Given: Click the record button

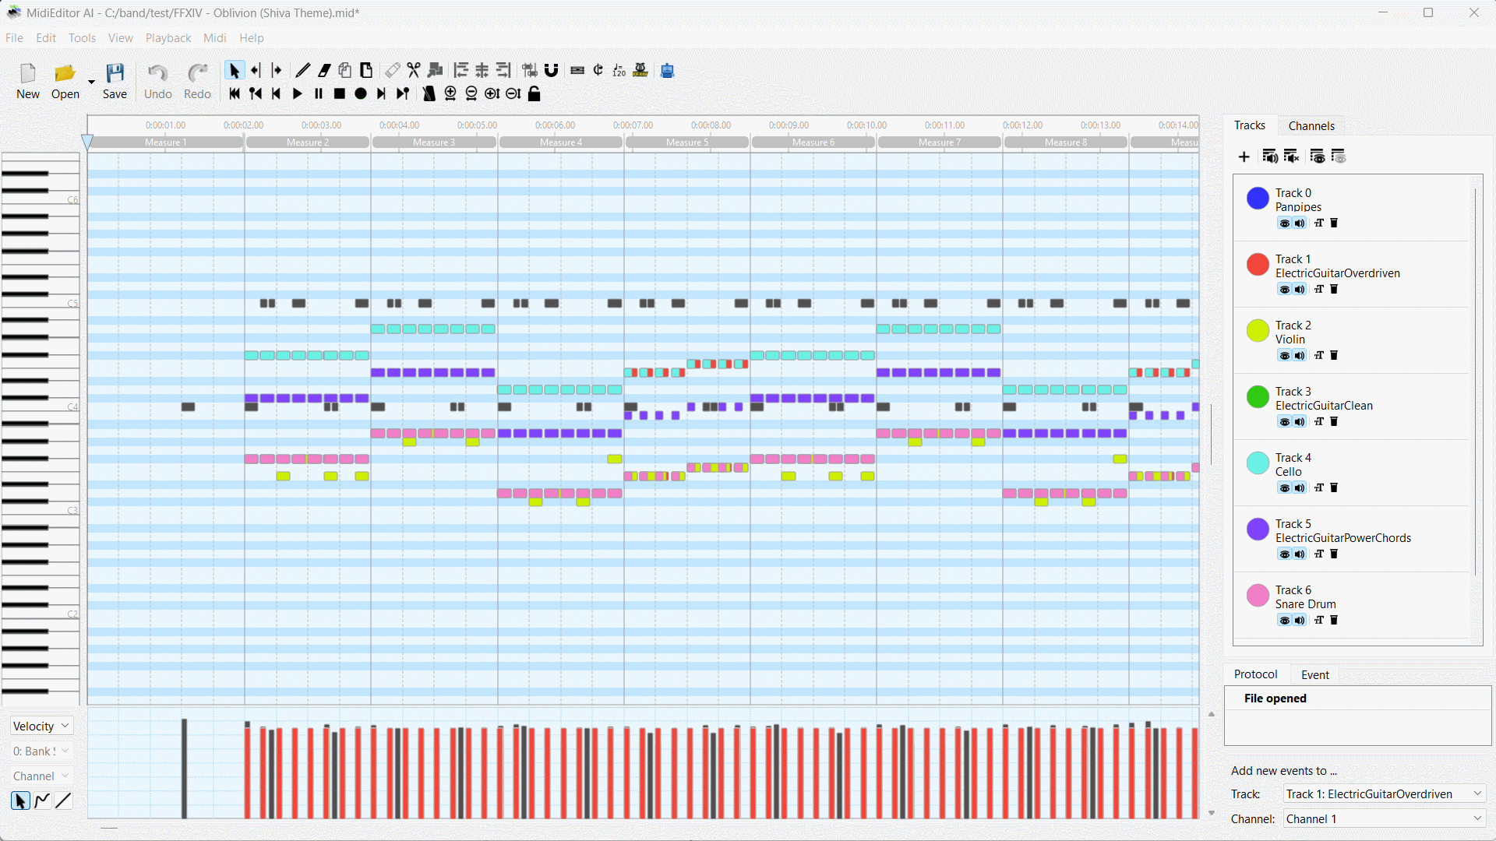Looking at the screenshot, I should [x=361, y=94].
